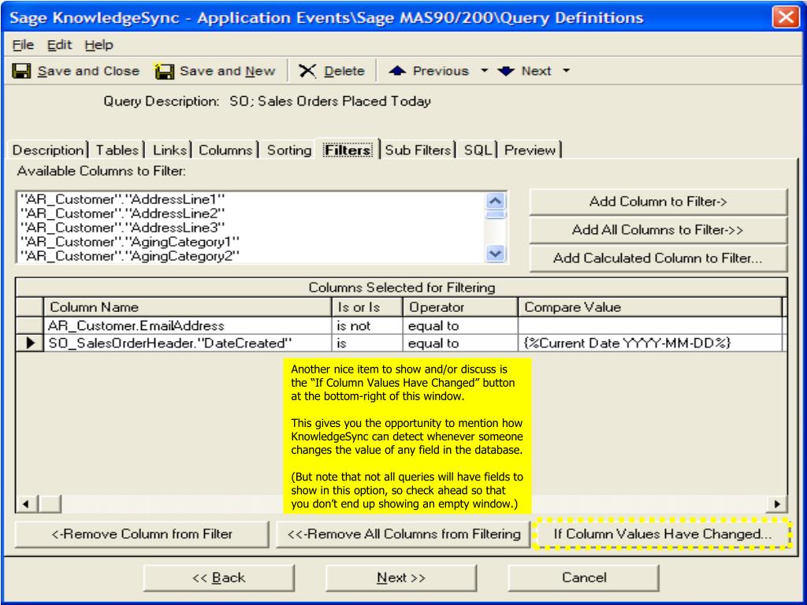Image resolution: width=807 pixels, height=605 pixels.
Task: Close the Sage KnowledgeSync window
Action: tap(786, 17)
